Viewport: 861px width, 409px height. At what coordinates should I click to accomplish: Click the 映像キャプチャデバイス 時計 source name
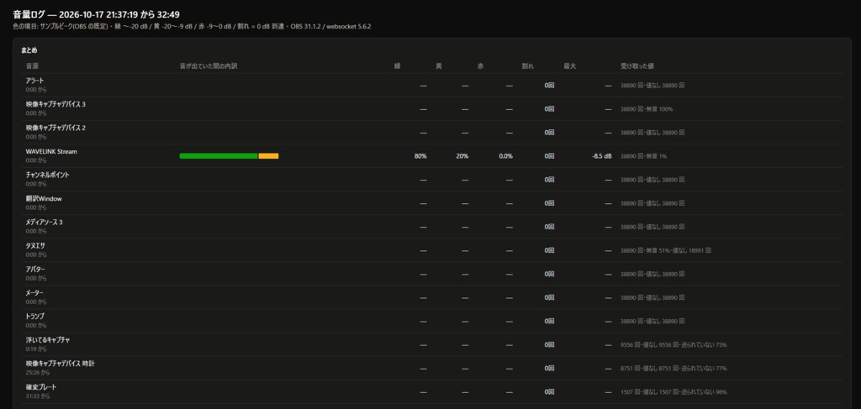click(x=60, y=364)
